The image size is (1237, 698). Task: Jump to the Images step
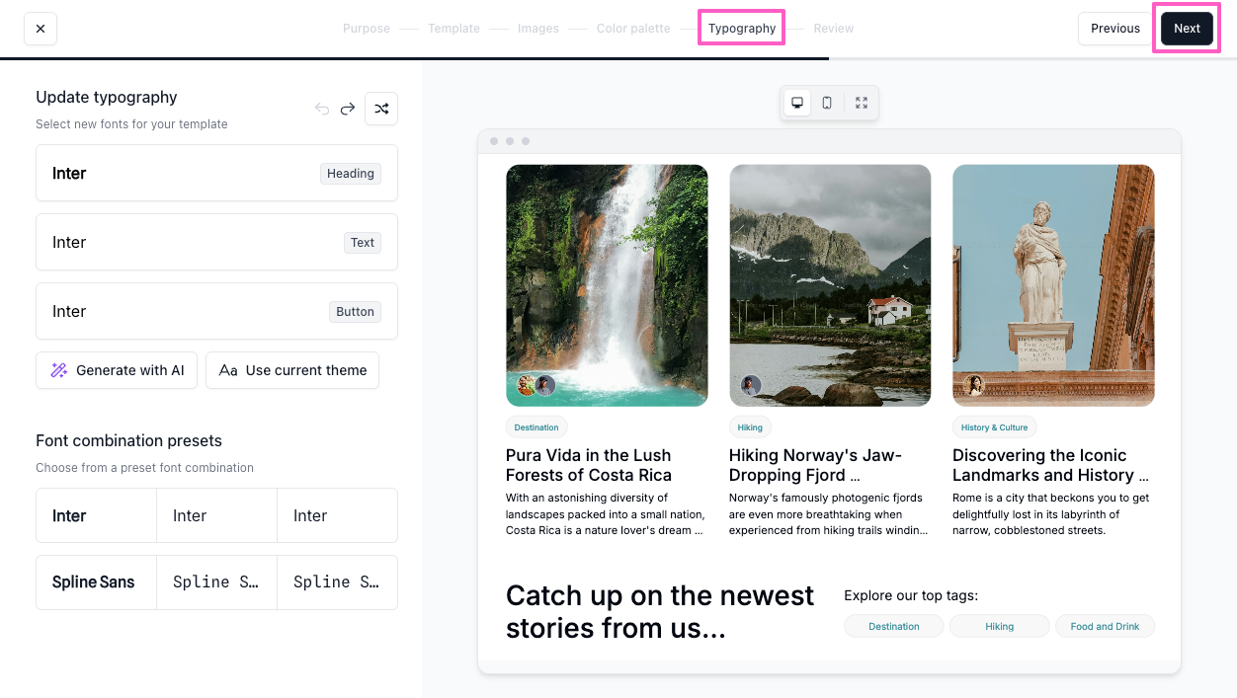pyautogui.click(x=537, y=29)
